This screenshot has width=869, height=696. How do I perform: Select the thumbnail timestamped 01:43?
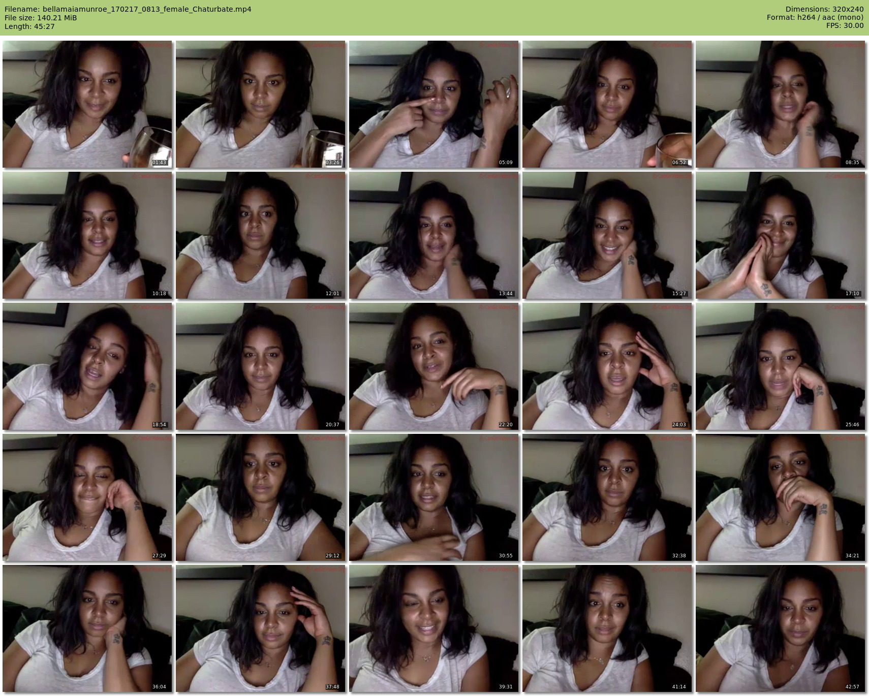tap(87, 104)
